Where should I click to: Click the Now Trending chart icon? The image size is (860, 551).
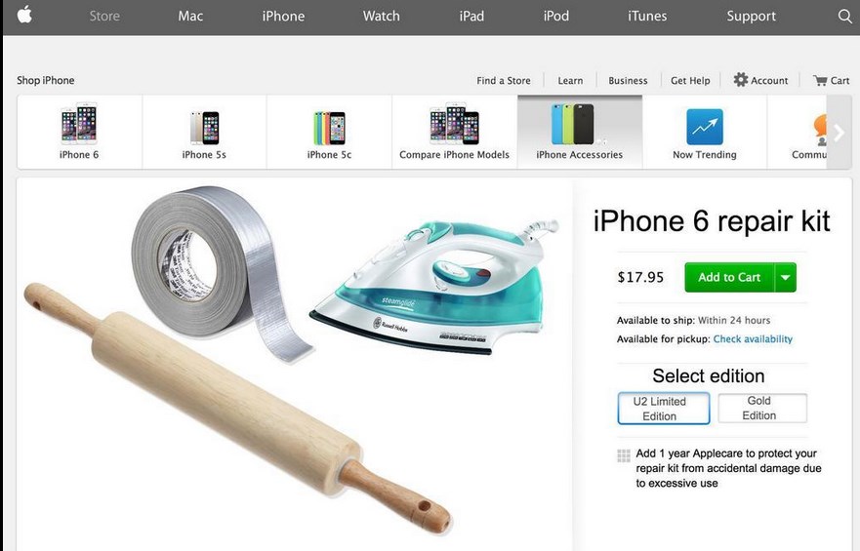(704, 127)
